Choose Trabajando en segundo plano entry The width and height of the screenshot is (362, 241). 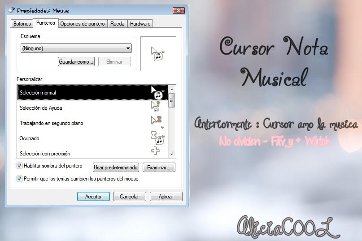coord(92,123)
